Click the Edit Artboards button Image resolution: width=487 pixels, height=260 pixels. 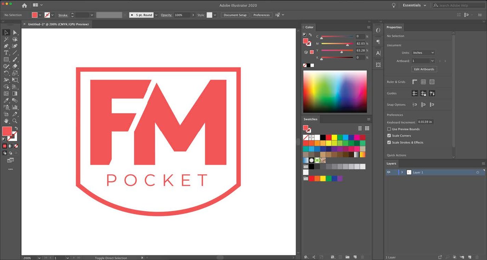(x=424, y=69)
